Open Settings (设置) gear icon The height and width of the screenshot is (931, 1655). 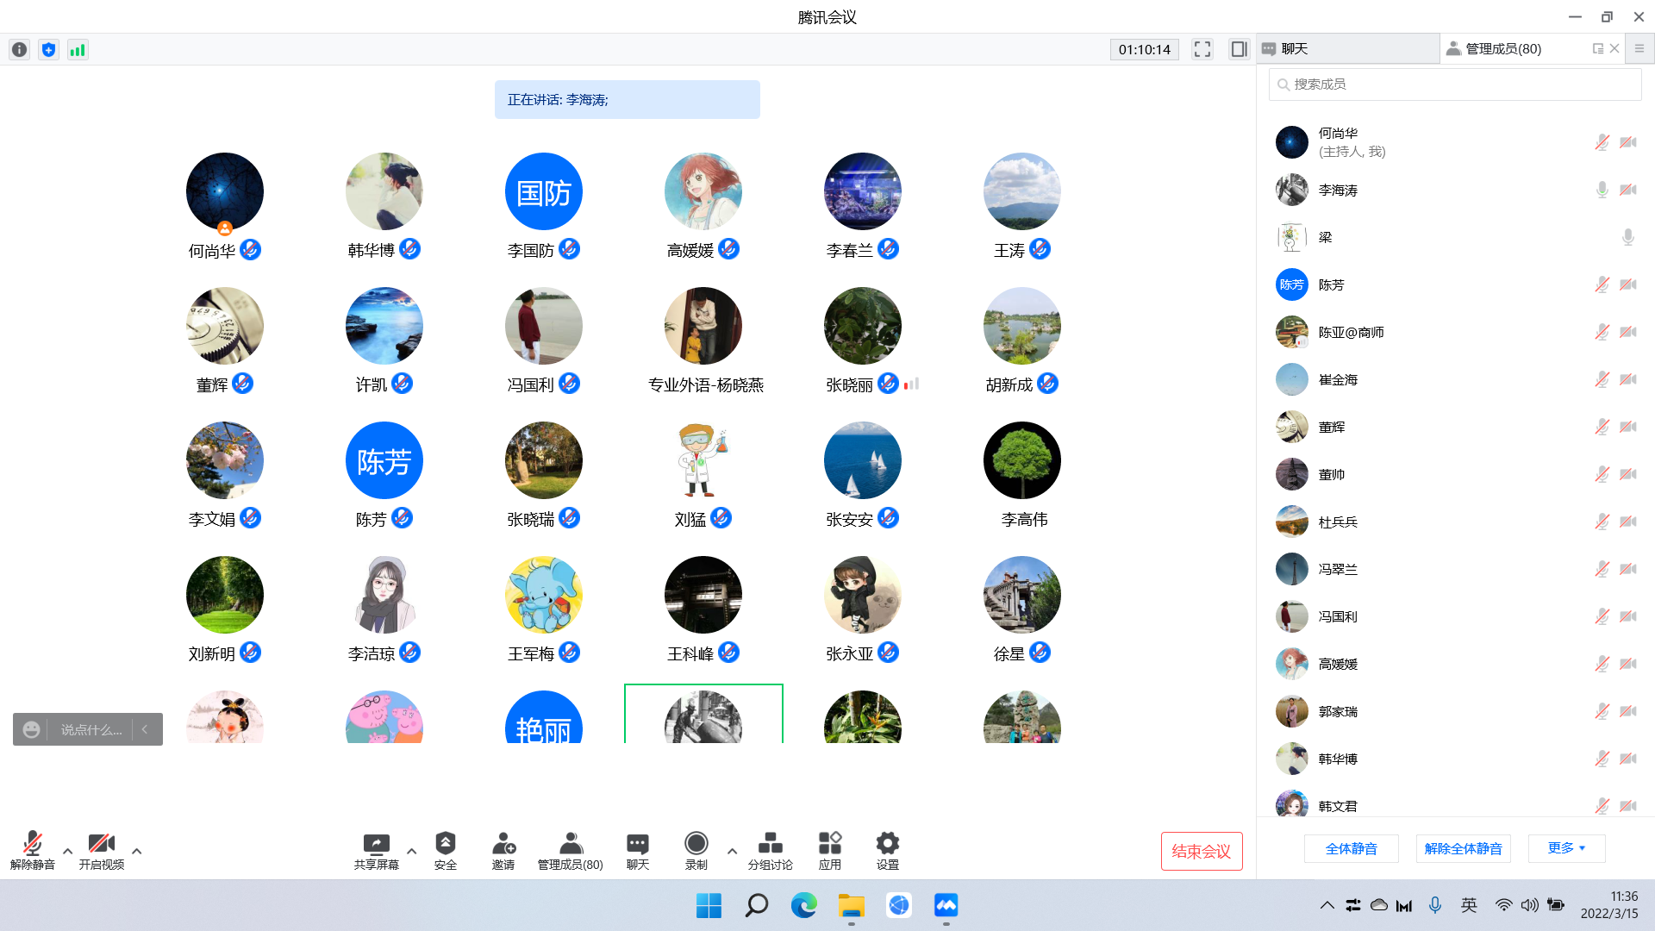(x=887, y=844)
